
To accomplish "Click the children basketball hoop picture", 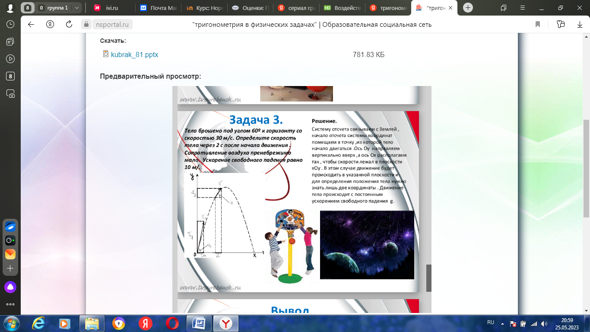I will pyautogui.click(x=291, y=246).
